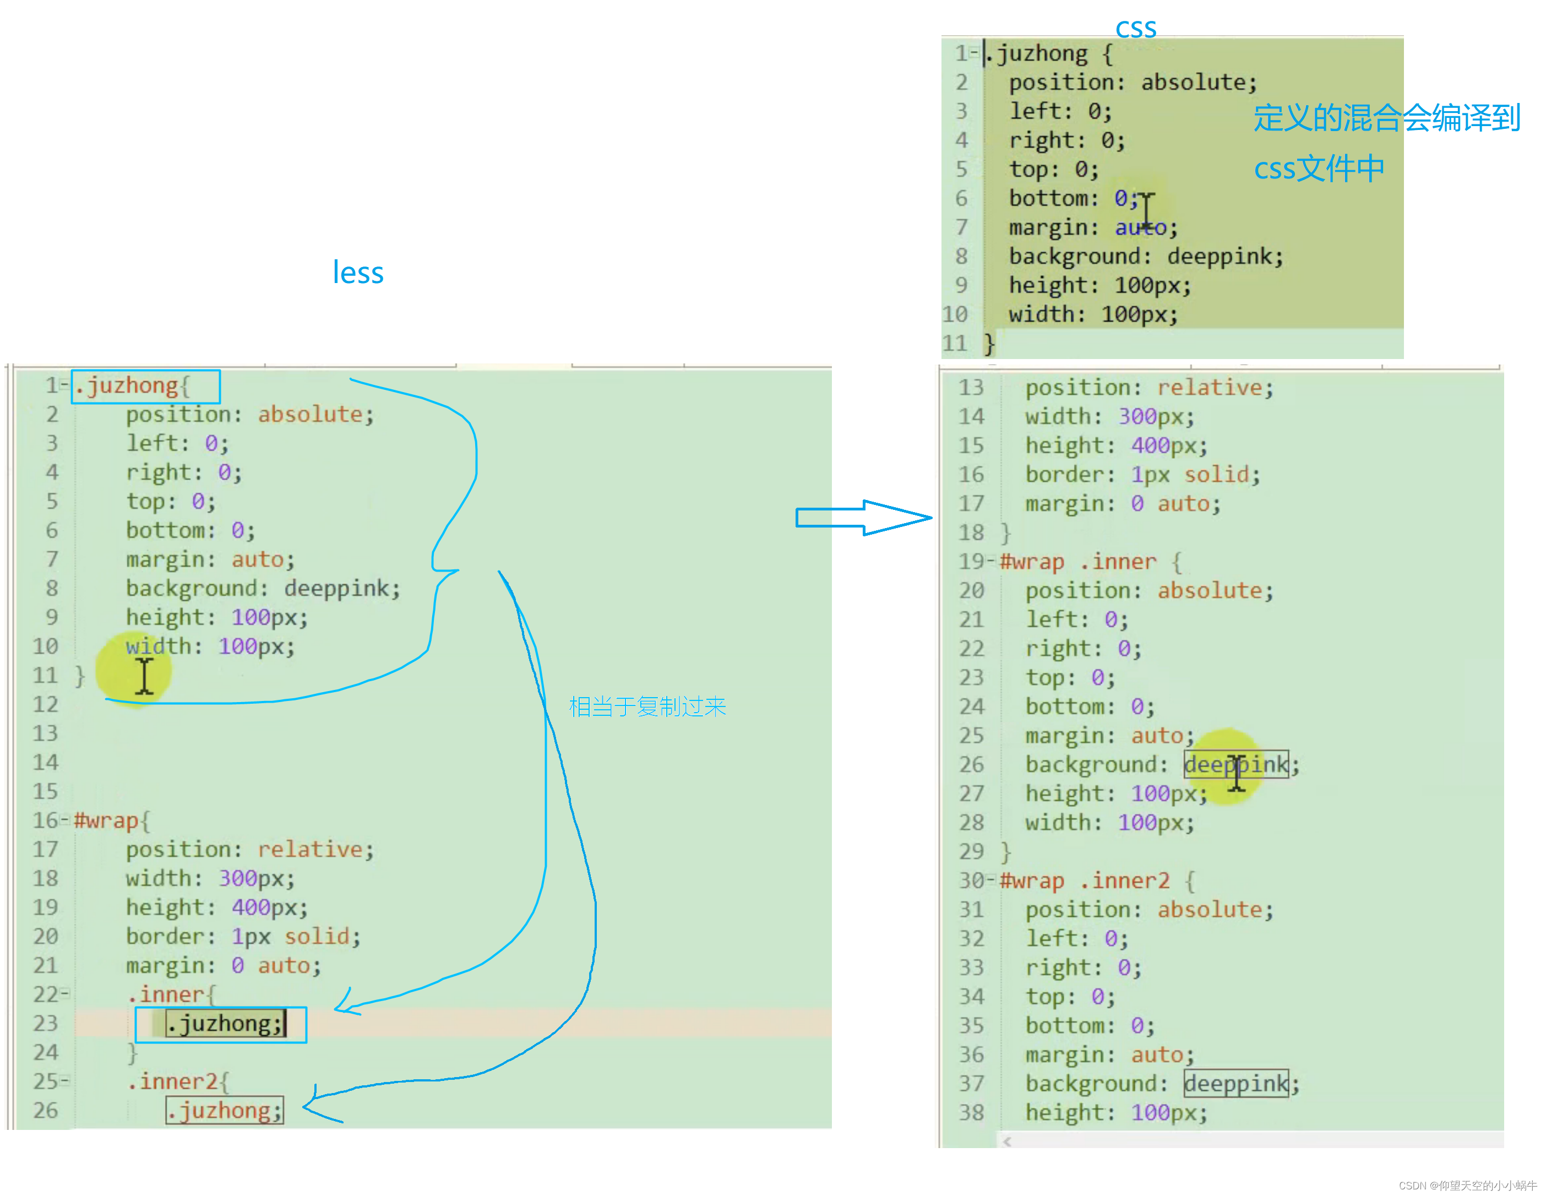Click '#wrap .inner {' selector in css output
1546x1196 pixels.
[1091, 562]
